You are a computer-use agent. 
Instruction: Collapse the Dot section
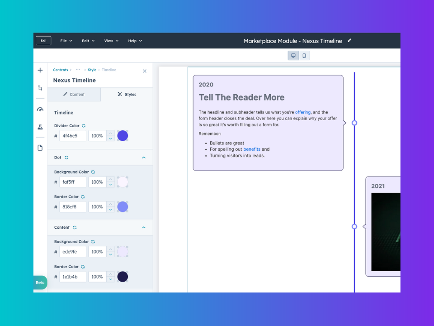pyautogui.click(x=144, y=158)
